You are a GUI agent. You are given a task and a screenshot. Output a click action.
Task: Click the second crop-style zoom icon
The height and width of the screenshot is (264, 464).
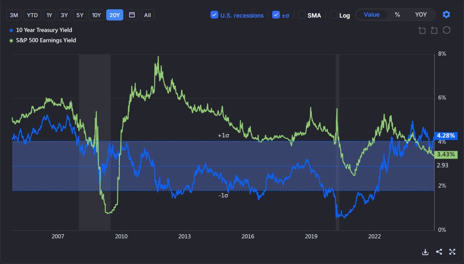(434, 31)
